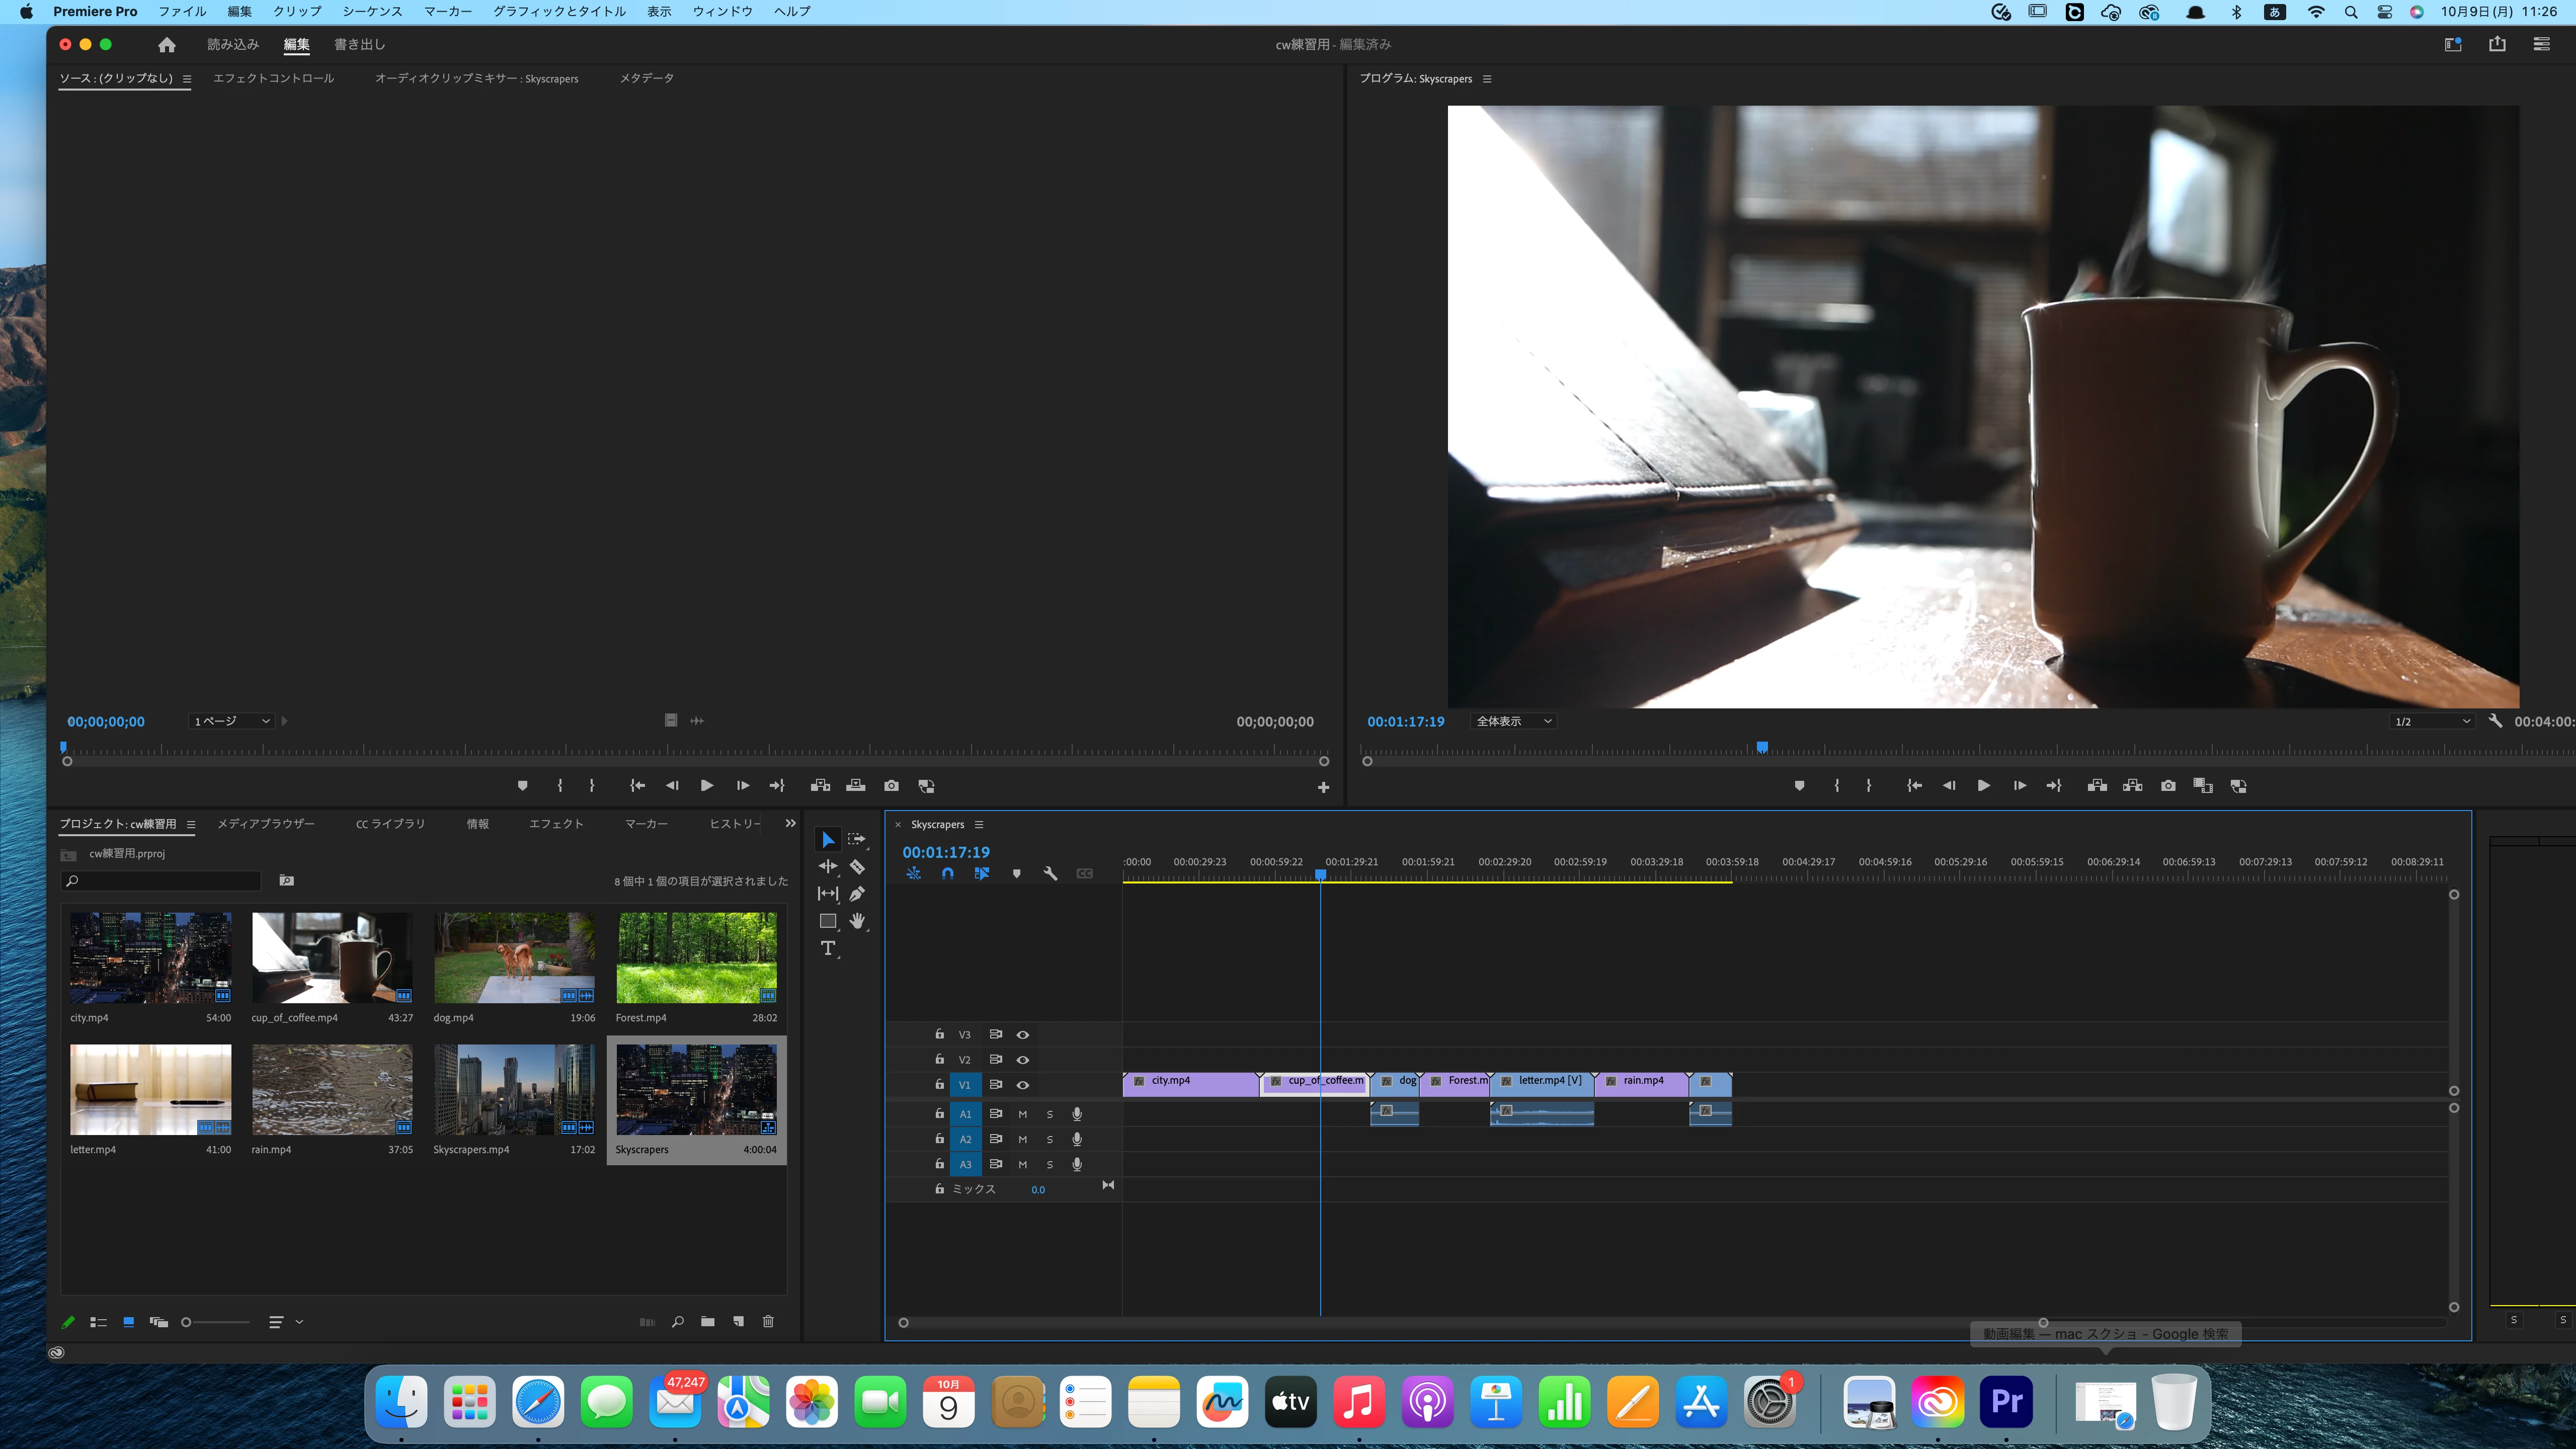Open the 1/2 playback resolution dropdown
The height and width of the screenshot is (1449, 2576).
pos(2432,721)
